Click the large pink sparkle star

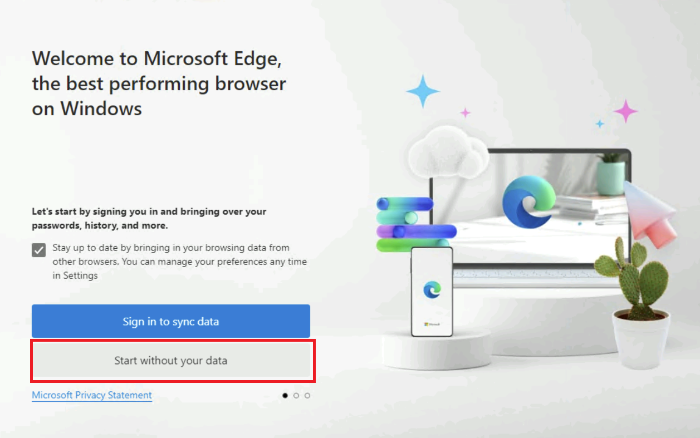pos(625,111)
